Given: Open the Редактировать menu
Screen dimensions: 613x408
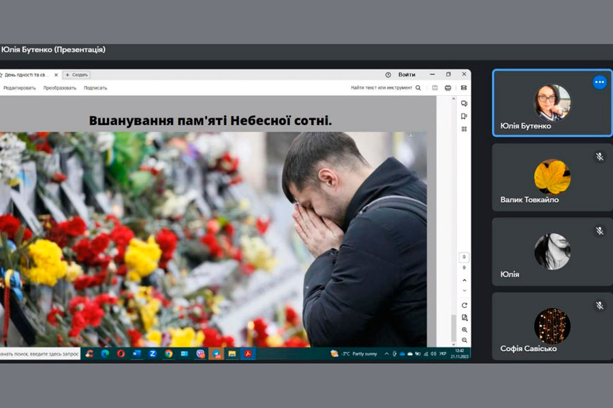Looking at the screenshot, I should [20, 88].
